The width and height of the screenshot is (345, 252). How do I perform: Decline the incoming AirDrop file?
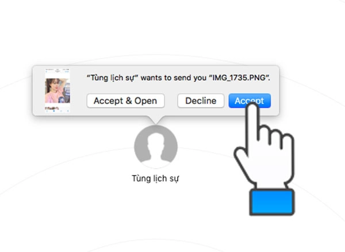[x=201, y=101]
